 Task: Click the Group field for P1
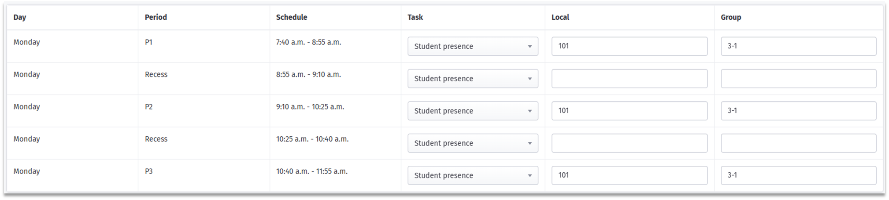pyautogui.click(x=798, y=46)
